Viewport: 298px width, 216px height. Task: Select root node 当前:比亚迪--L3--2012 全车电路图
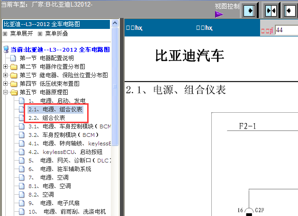(x=60, y=50)
